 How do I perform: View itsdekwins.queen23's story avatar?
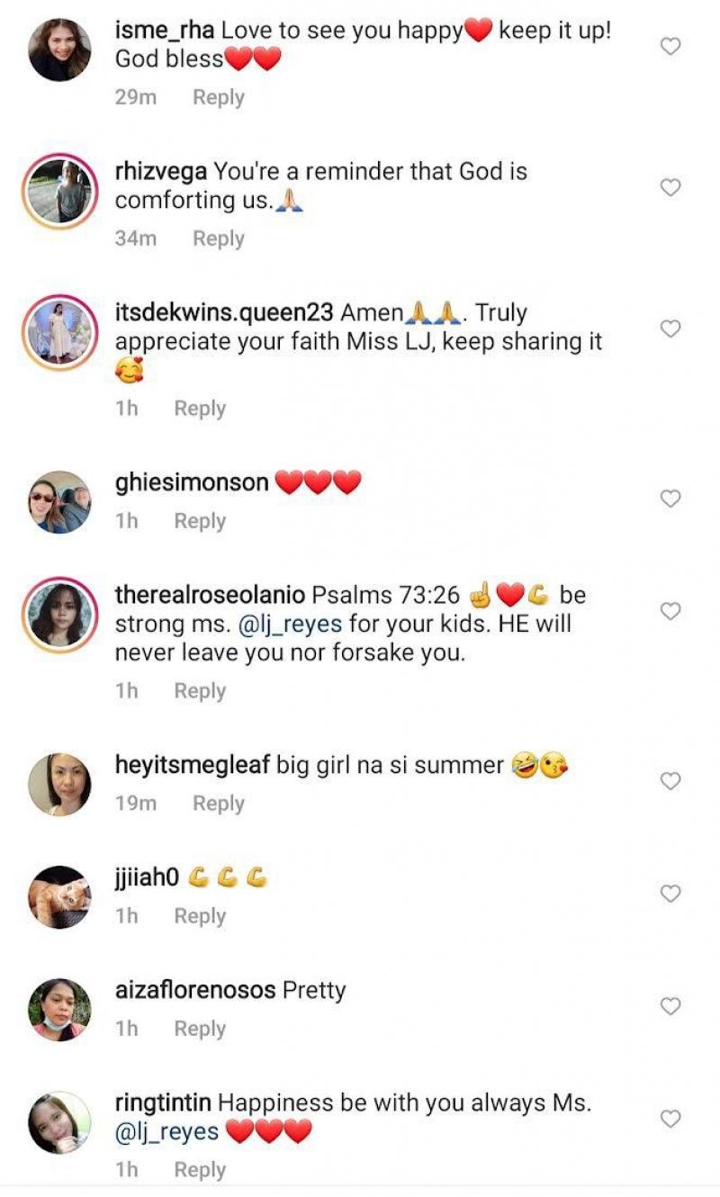tap(59, 333)
